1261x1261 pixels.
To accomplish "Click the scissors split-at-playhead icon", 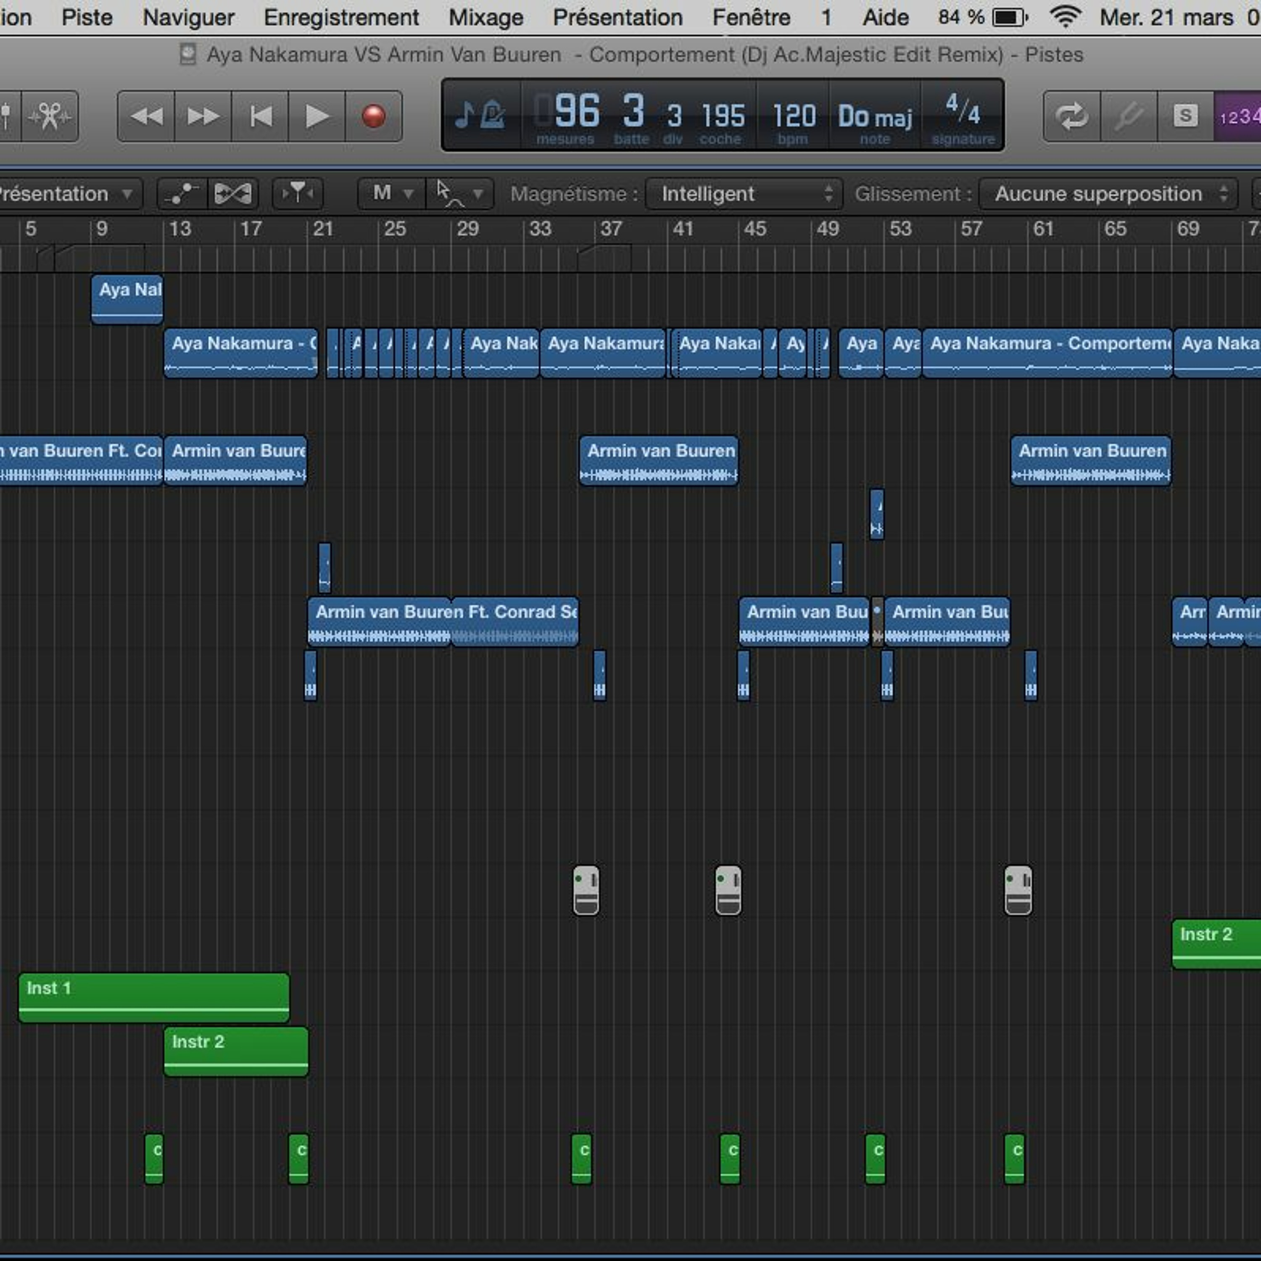I will [50, 117].
